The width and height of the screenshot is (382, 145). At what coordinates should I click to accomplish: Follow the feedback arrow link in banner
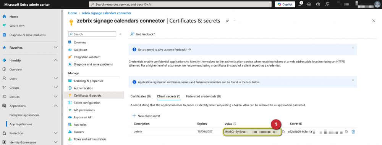click(189, 49)
